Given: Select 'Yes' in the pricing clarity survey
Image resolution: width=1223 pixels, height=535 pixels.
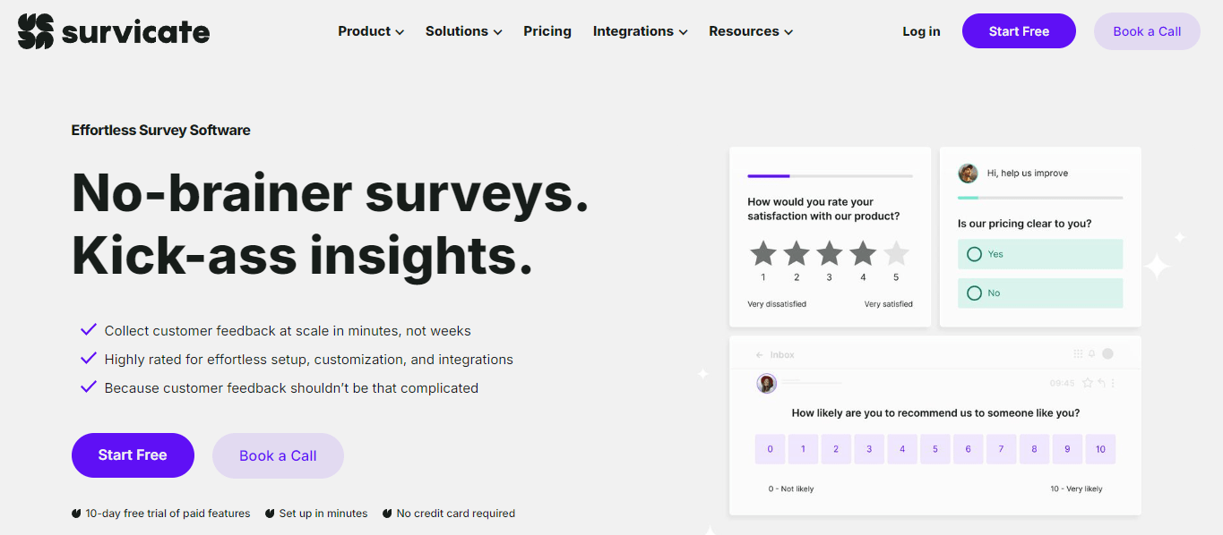Looking at the screenshot, I should click(x=1039, y=254).
